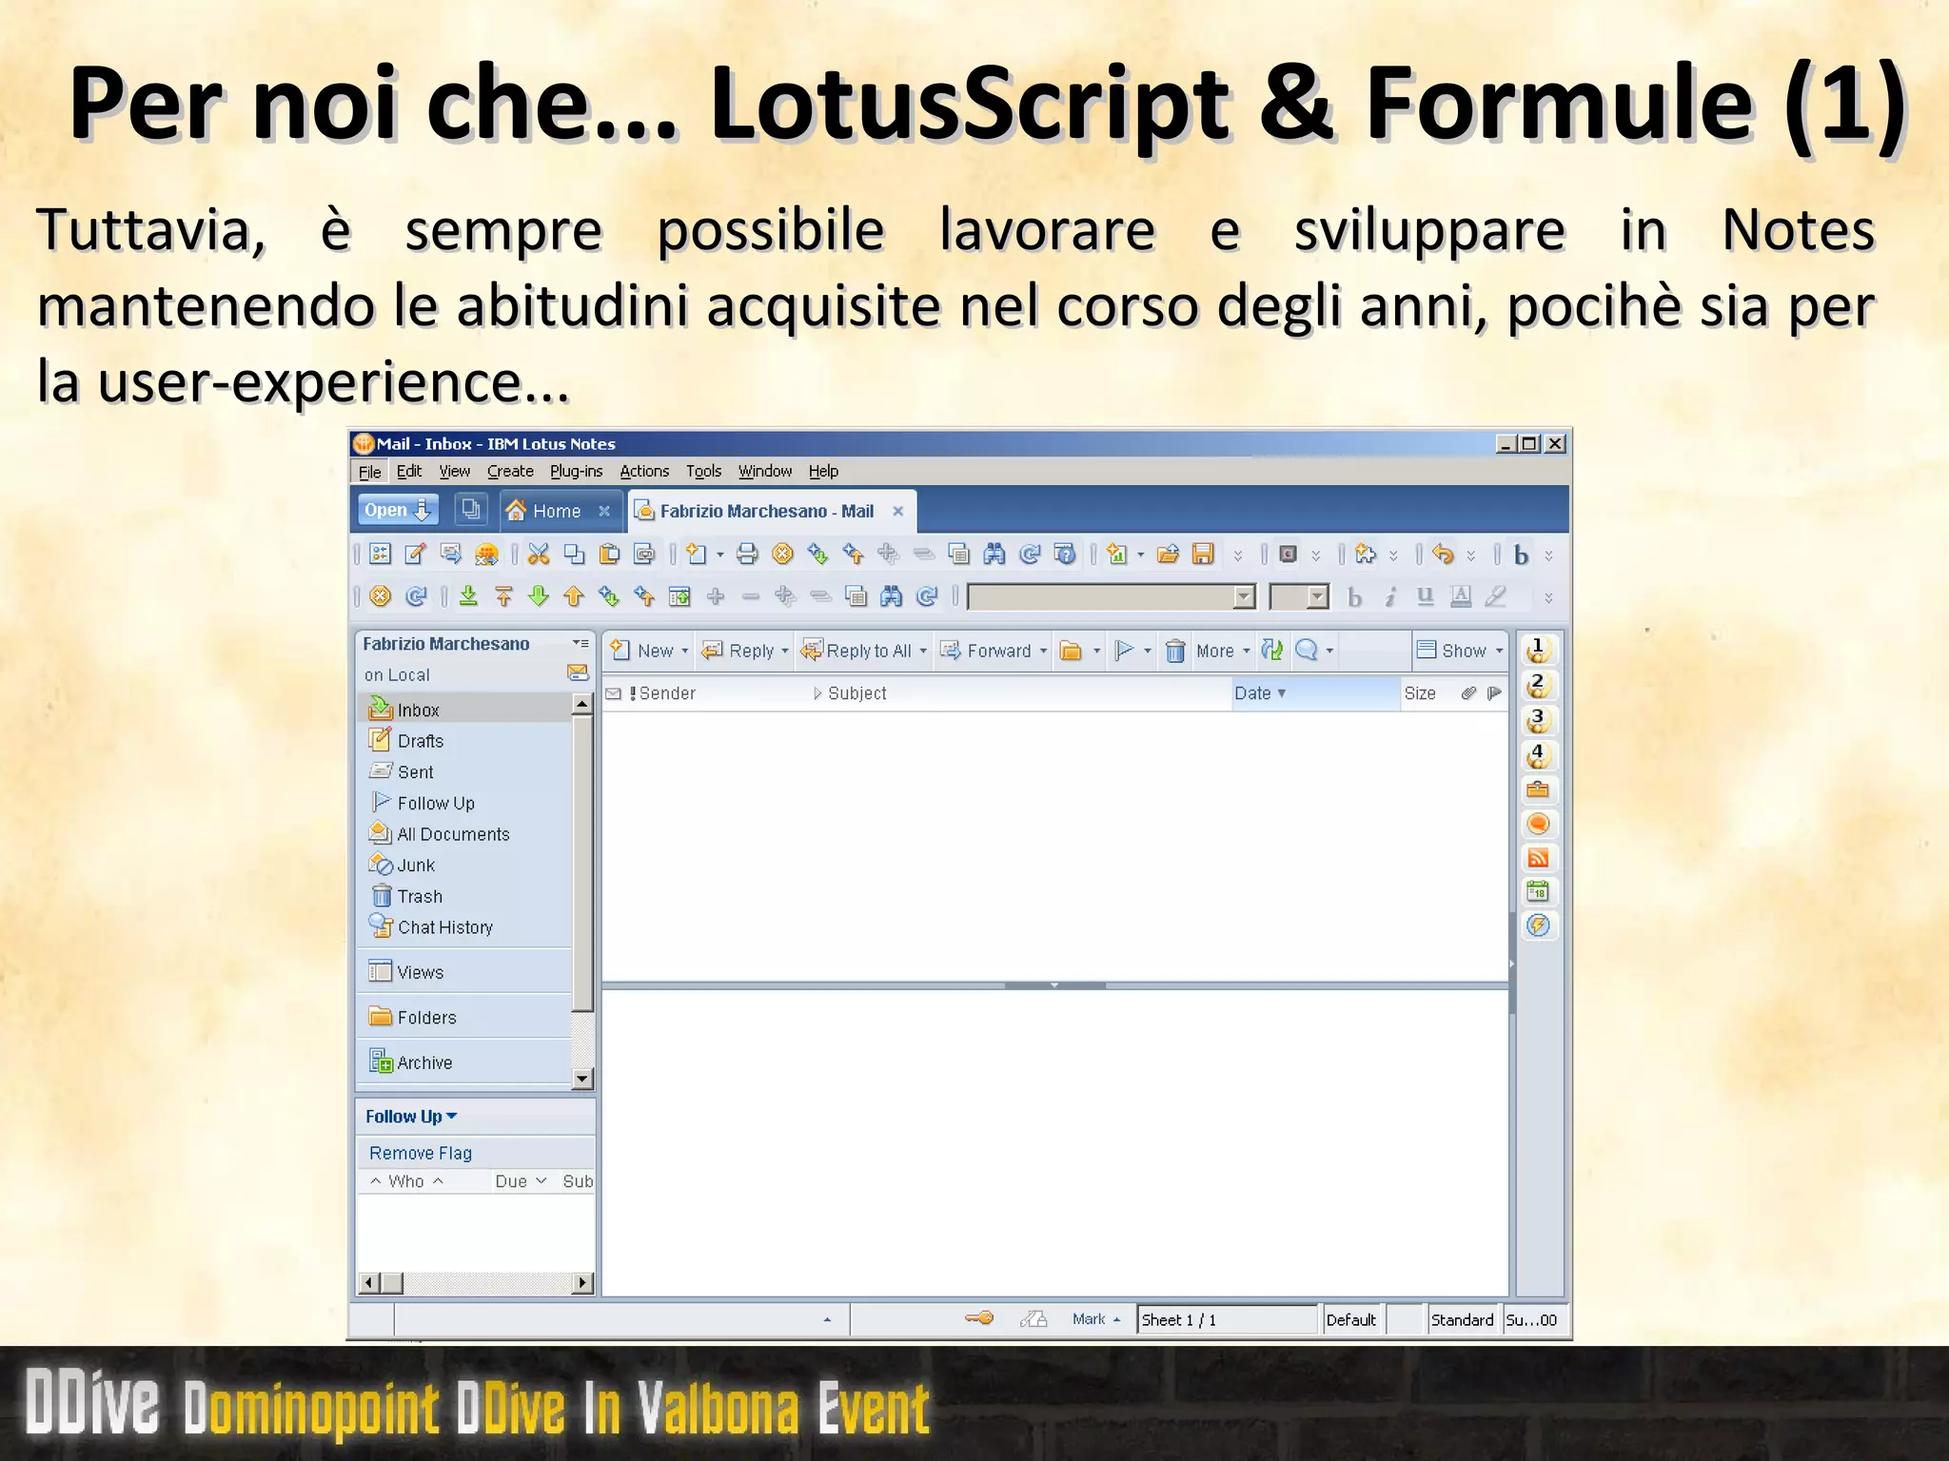Screen dimensions: 1949x1461
Task: Open sidebar bookmark number 1
Action: pos(1538,651)
